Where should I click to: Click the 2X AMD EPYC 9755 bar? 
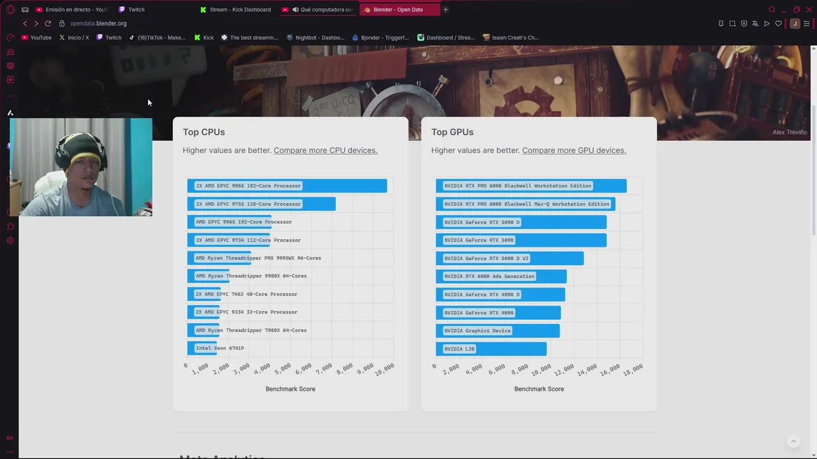[262, 204]
